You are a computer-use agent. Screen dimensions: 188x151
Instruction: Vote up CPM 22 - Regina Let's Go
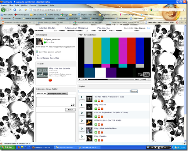point(96,117)
